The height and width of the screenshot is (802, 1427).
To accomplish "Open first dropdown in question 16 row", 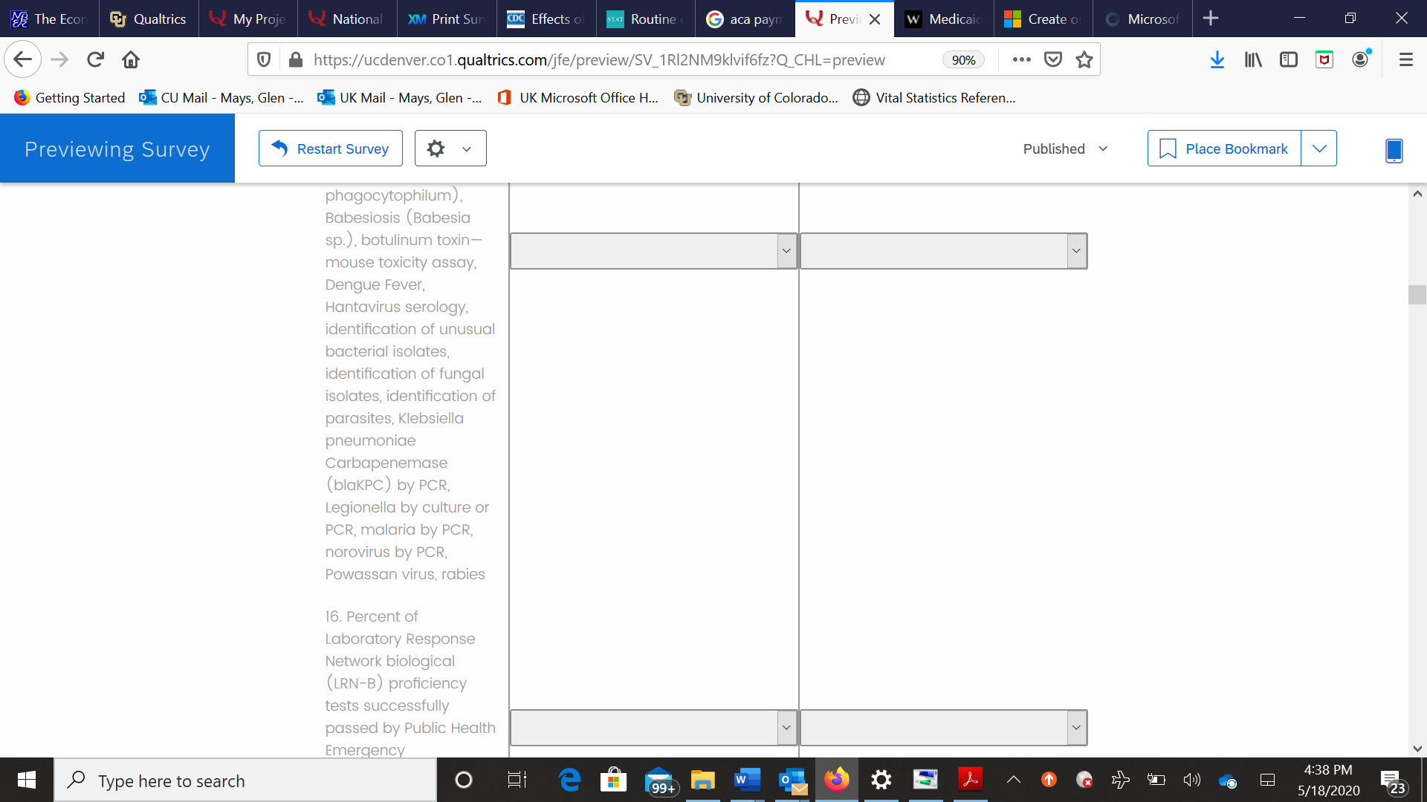I will [653, 728].
